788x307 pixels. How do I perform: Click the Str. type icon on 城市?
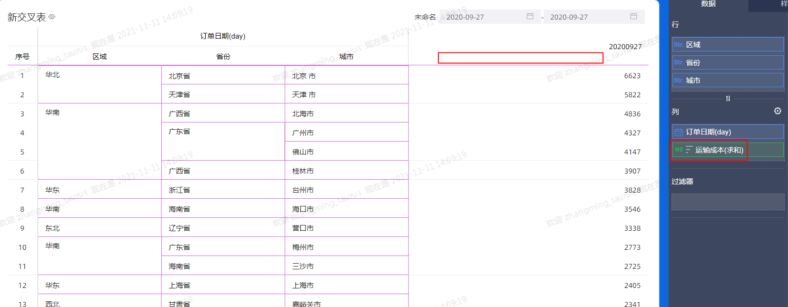click(678, 80)
